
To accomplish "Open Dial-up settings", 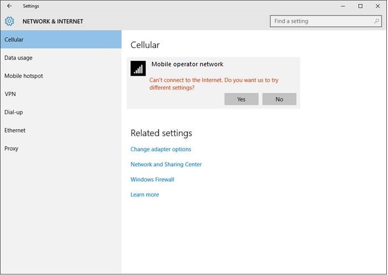I will (61, 112).
